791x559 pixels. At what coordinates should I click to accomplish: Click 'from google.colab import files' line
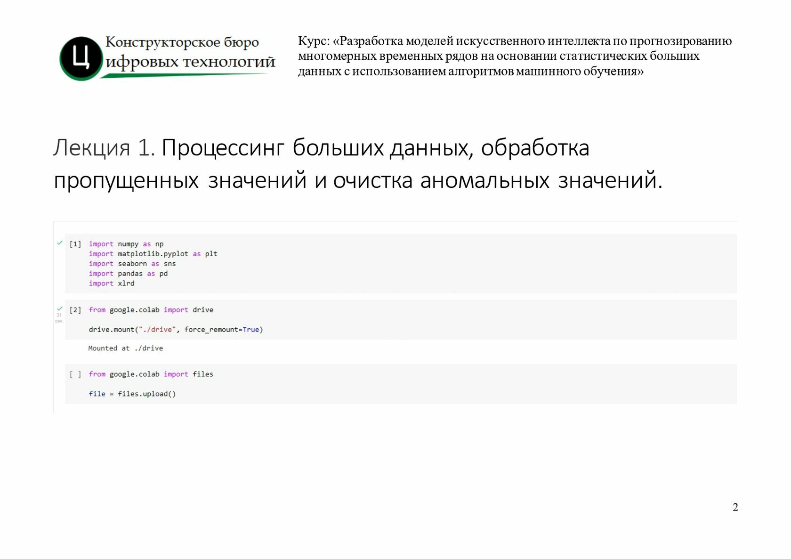pos(151,374)
